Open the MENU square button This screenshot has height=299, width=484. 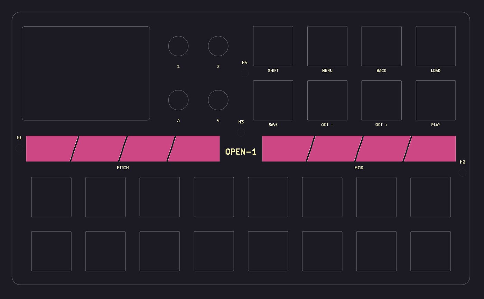[327, 46]
